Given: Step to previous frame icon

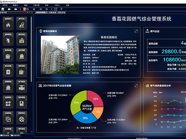Looking at the screenshot, I should 40,9.
